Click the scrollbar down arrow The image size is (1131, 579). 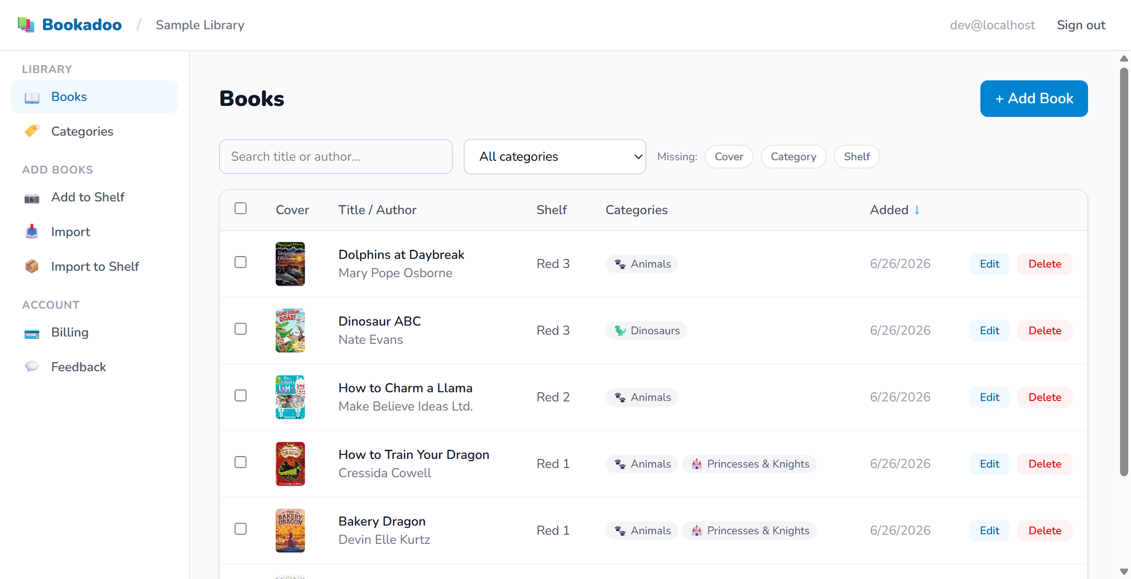pos(1124,572)
